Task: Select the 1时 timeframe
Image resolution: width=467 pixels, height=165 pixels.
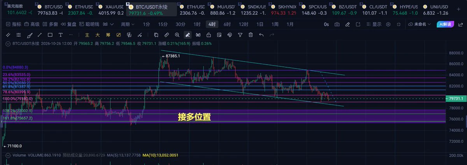Action: [x=197, y=24]
